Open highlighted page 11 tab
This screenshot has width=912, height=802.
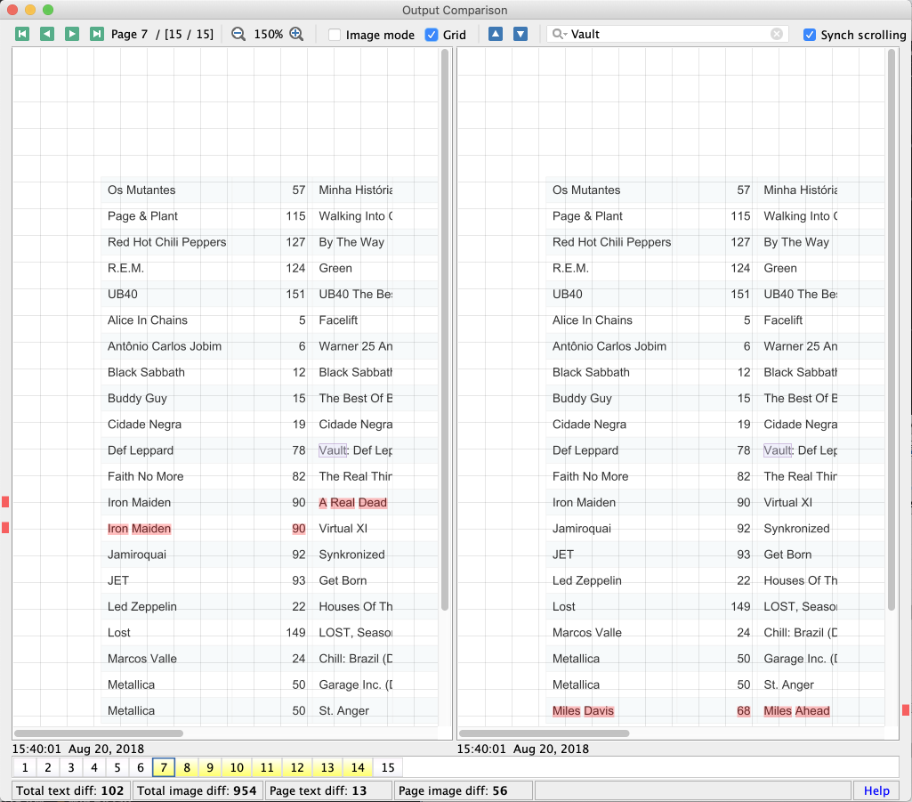(267, 767)
